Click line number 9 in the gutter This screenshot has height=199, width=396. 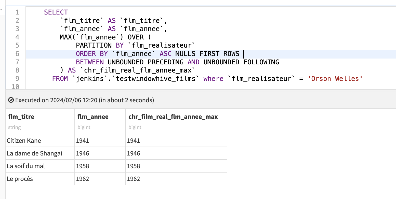[17, 79]
